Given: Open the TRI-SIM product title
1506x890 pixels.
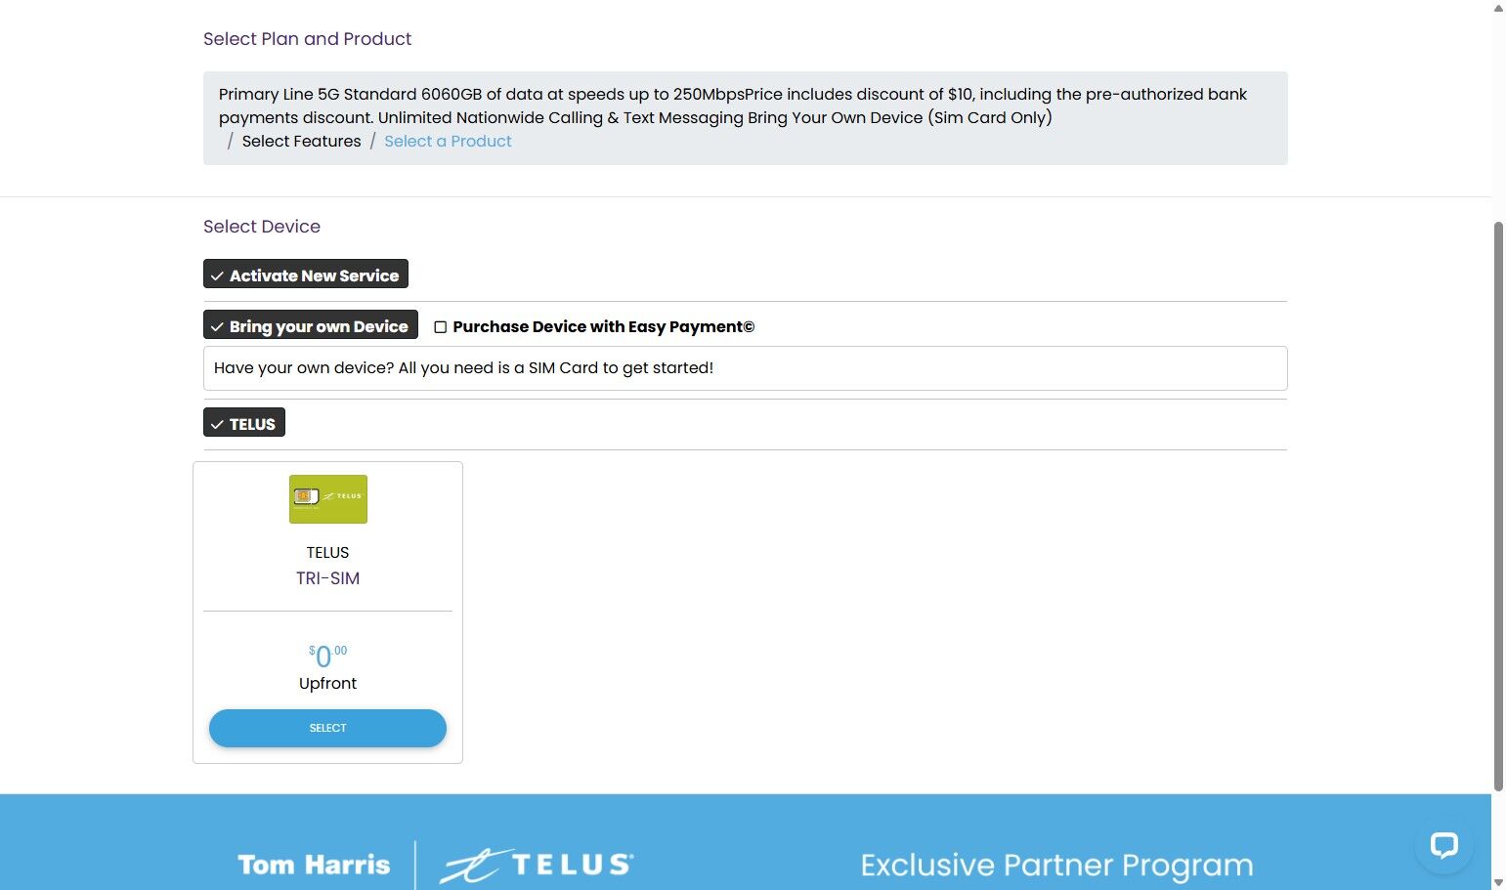Looking at the screenshot, I should click(x=327, y=578).
